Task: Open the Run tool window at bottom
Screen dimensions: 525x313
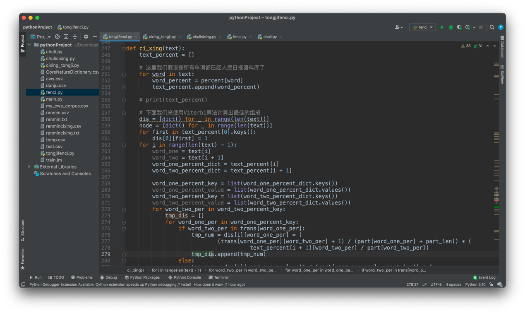Action: (x=35, y=277)
